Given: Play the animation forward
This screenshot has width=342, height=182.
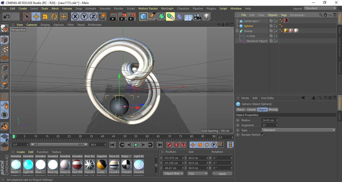Looking at the screenshot, I should pos(136,145).
